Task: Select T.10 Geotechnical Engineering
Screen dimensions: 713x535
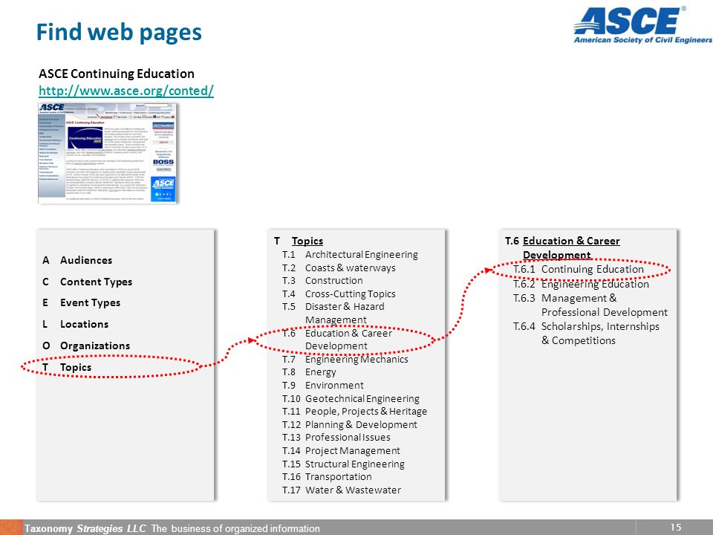Action: click(351, 398)
